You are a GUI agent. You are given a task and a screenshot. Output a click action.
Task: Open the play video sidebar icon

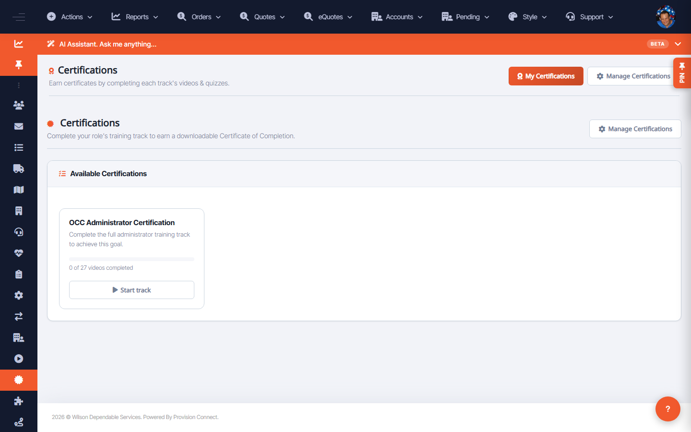point(19,359)
